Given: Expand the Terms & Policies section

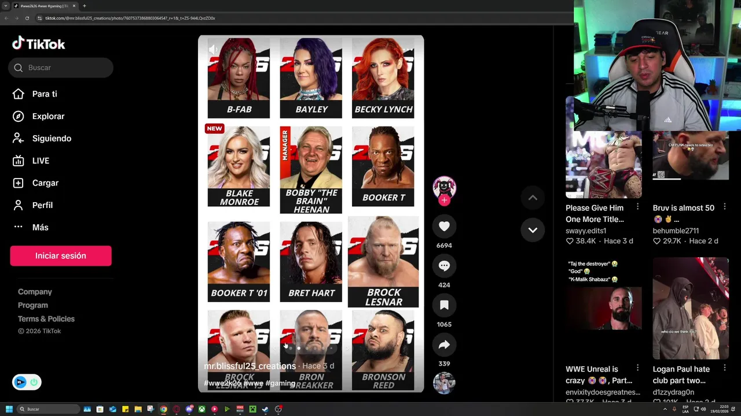Looking at the screenshot, I should pos(46,319).
